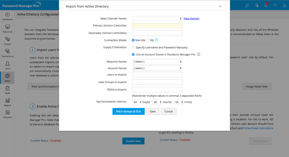This screenshot has height=157, width=289.
Task: Click the SSL help question-mark icon
Action: (x=157, y=40)
